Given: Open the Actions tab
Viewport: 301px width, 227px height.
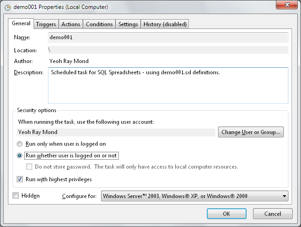Looking at the screenshot, I should pyautogui.click(x=71, y=24).
